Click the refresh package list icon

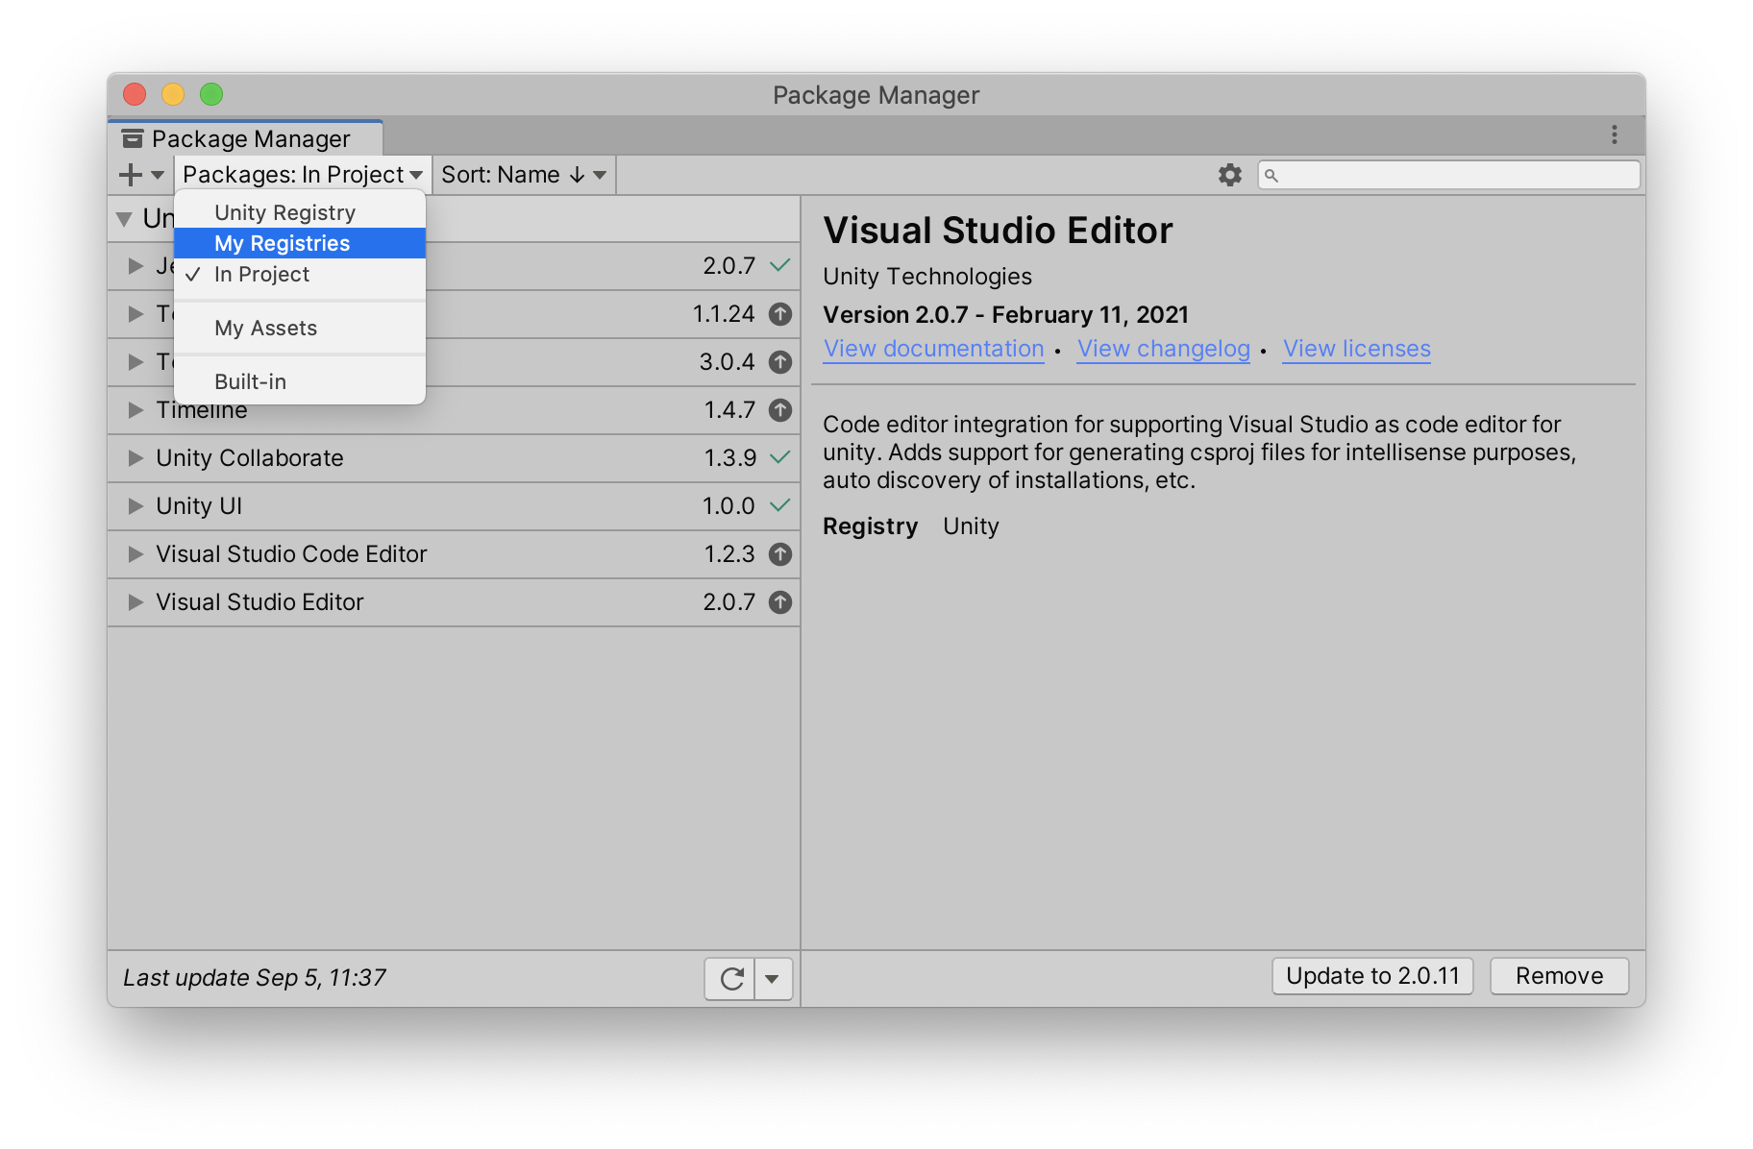(x=731, y=978)
